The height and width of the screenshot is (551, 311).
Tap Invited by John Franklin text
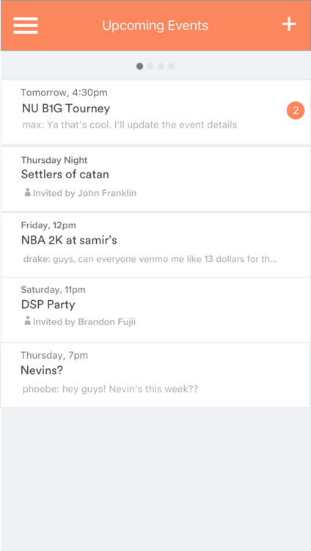[x=84, y=193]
